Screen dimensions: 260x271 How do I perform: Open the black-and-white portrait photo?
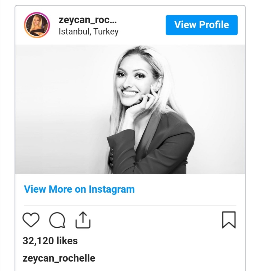[130, 109]
